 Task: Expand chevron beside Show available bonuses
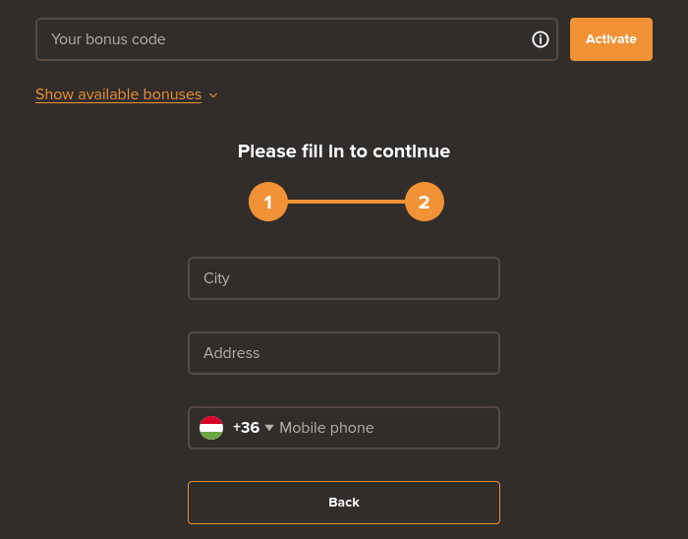[213, 95]
